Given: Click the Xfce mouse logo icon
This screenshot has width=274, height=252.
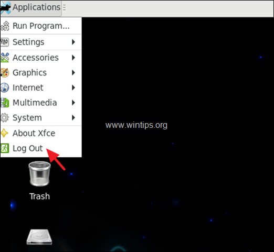Looking at the screenshot, I should [x=6, y=8].
